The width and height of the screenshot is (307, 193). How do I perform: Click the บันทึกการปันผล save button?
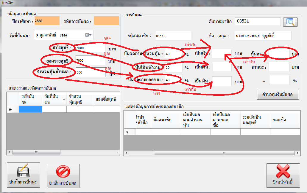tap(23, 175)
